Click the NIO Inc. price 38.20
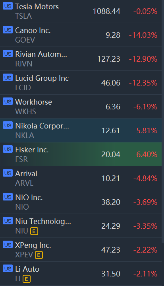164x286 pixels. click(x=111, y=202)
